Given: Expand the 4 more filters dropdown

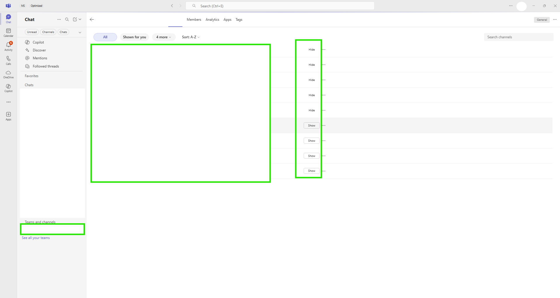Looking at the screenshot, I should (x=164, y=37).
